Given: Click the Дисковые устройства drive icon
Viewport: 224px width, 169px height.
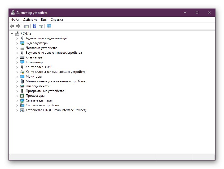Looking at the screenshot, I should point(22,48).
